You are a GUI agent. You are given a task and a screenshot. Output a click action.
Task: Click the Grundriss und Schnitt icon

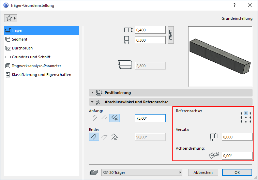[8, 57]
